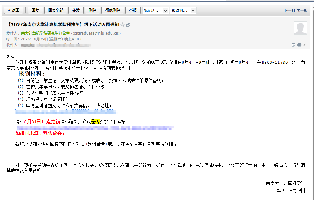Click the signature 南京大学计算机学院
Viewport: 314px width, 200px height.
285,183
